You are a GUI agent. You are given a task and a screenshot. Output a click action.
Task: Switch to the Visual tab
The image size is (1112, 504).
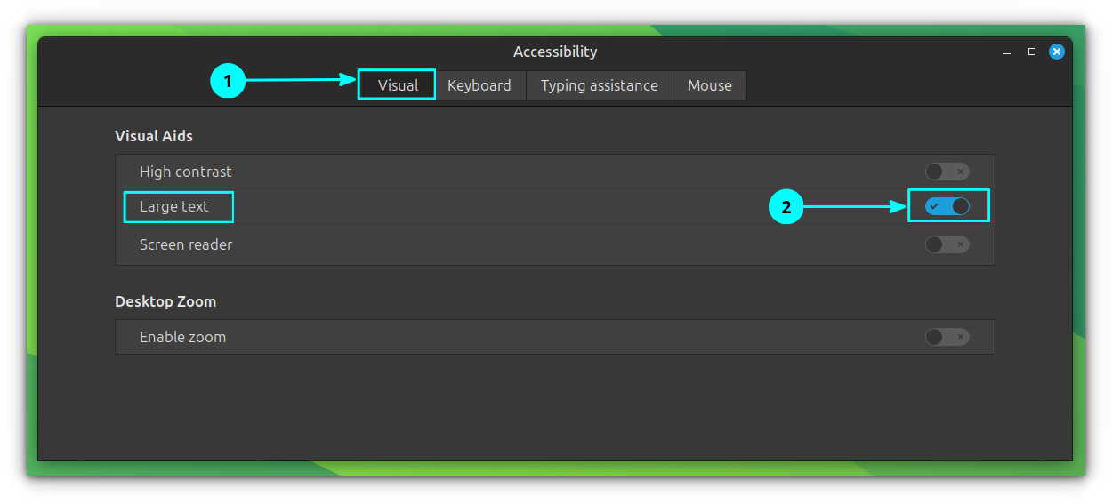point(398,85)
